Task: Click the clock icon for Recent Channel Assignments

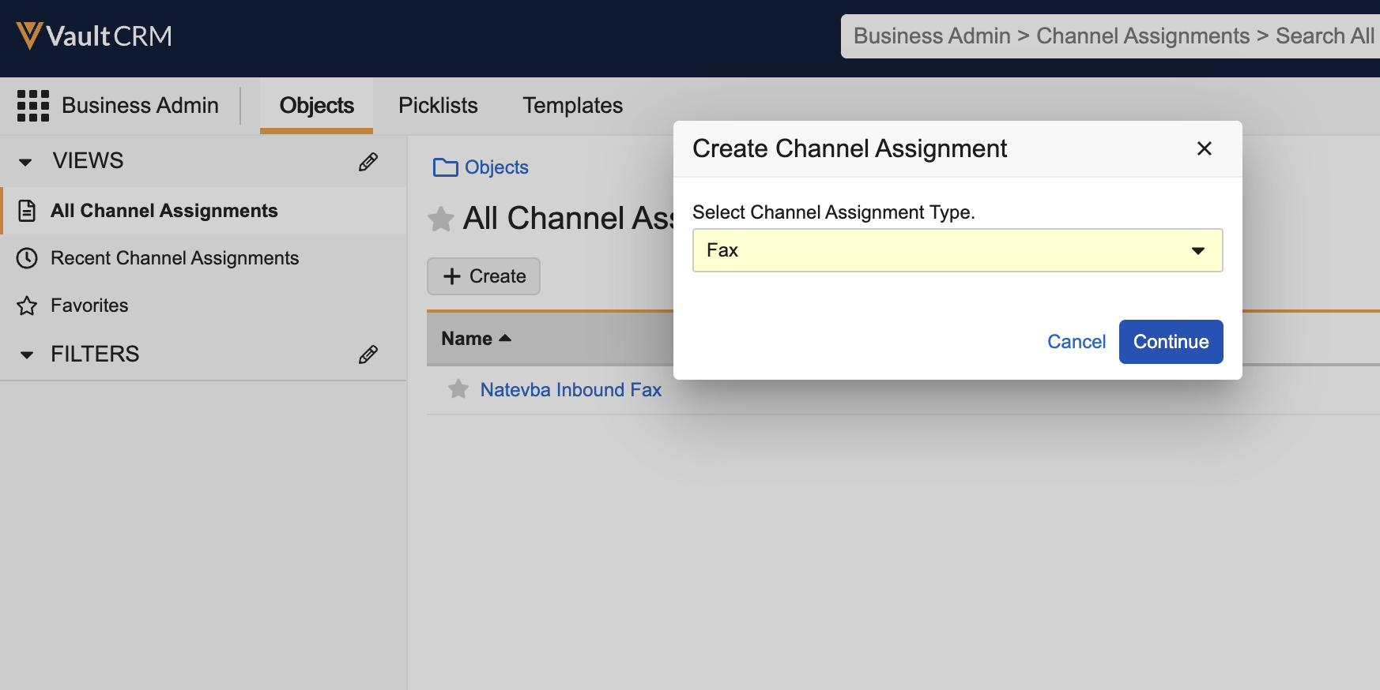Action: tap(28, 258)
